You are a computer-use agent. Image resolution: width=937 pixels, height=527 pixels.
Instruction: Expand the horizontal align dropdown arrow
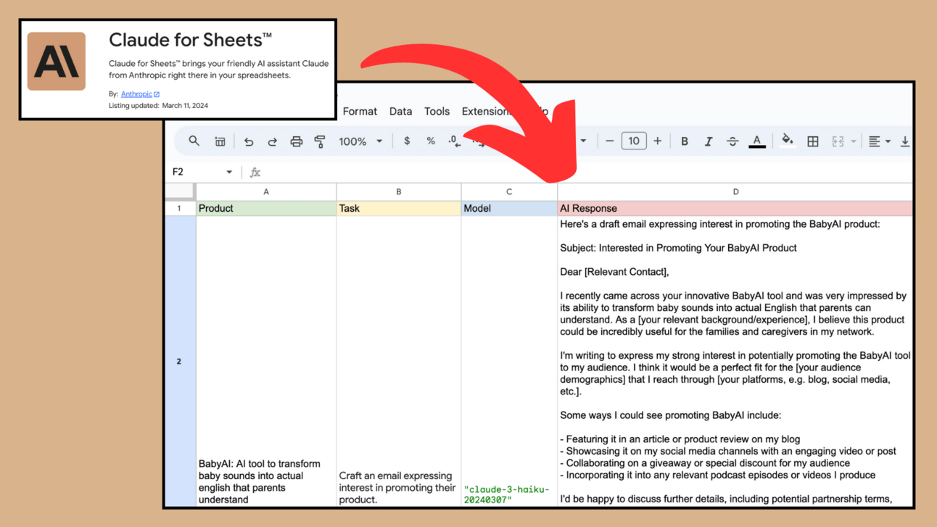click(x=888, y=142)
